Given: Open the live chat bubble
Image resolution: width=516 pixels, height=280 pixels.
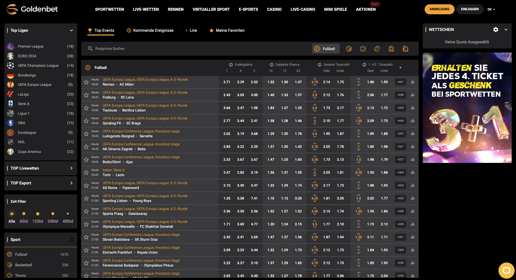Looking at the screenshot, I should 507,271.
